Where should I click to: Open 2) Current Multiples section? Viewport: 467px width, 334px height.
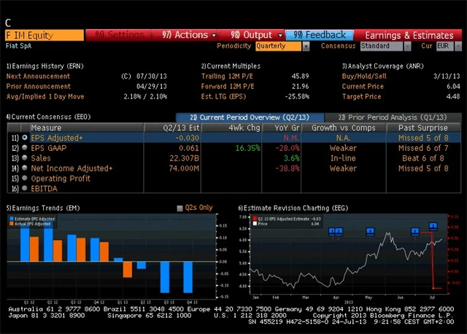pyautogui.click(x=231, y=66)
